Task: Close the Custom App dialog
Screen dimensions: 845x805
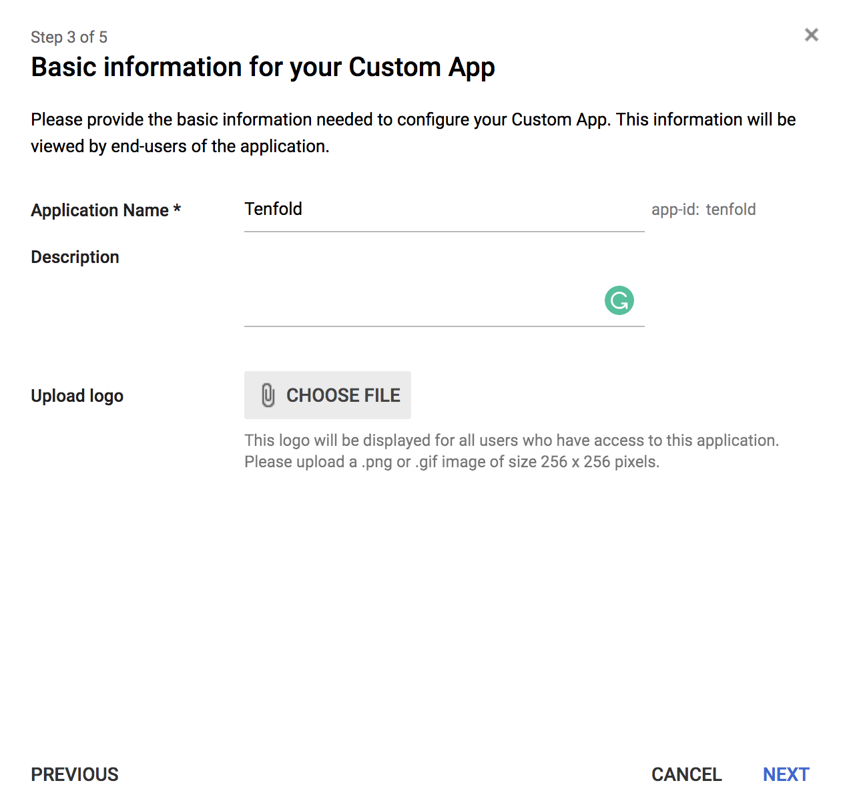Action: click(x=811, y=35)
